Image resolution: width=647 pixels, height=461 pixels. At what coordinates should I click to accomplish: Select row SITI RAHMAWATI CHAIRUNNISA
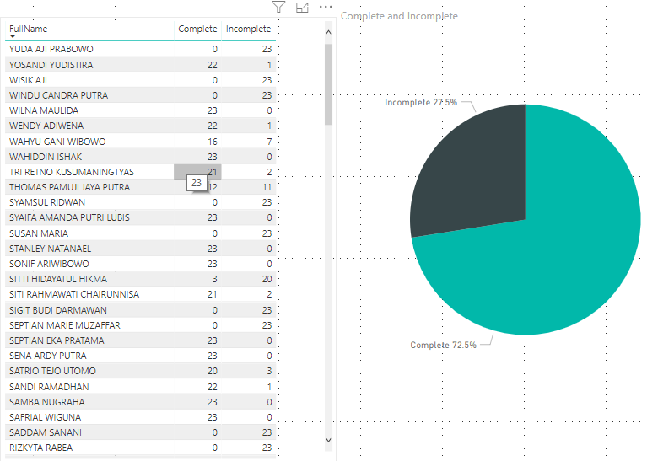(140, 294)
